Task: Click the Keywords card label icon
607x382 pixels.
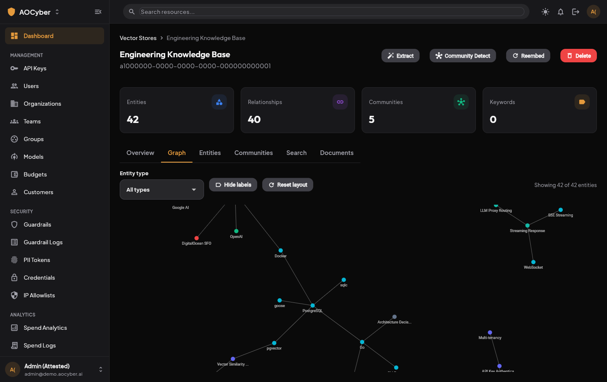Action: 582,102
